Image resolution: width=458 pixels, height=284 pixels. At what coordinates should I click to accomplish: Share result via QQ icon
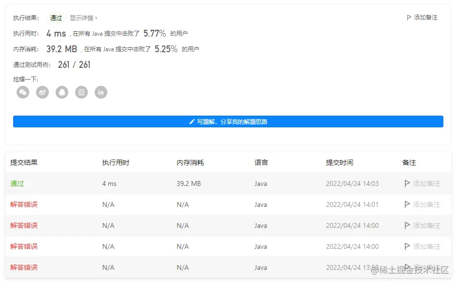(x=62, y=92)
